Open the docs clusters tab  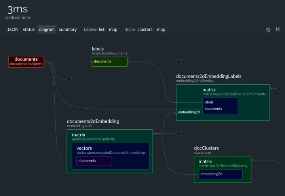145,29
